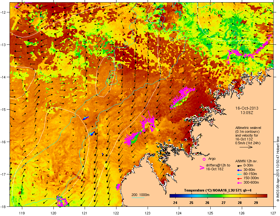This screenshot has height=216, width=280.
Task: Click the temperature color scale bar
Action: 218,196
